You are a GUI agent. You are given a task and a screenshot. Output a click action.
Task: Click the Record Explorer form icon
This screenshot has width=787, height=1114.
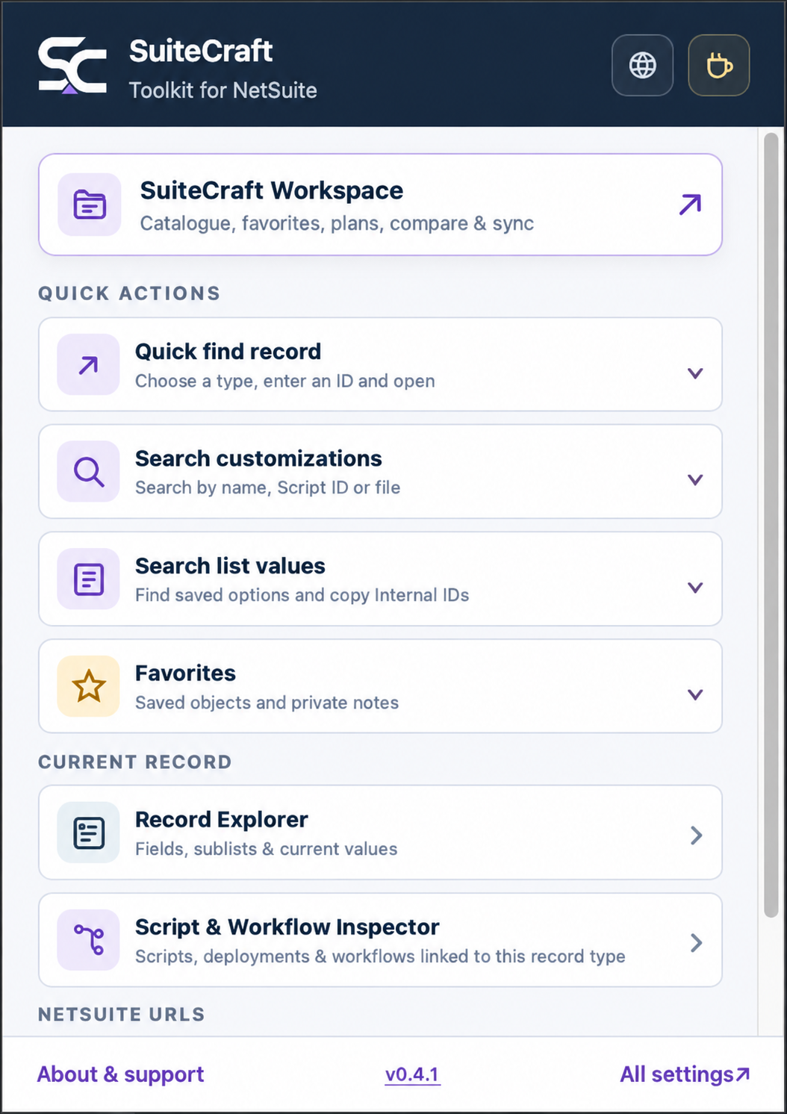tap(88, 833)
